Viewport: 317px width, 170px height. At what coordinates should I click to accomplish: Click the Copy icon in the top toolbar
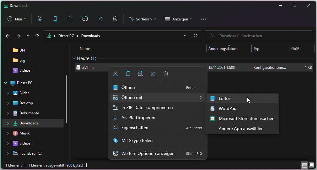point(55,19)
